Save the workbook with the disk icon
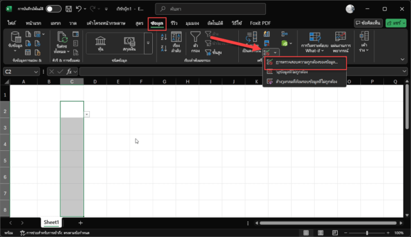 (x=69, y=9)
